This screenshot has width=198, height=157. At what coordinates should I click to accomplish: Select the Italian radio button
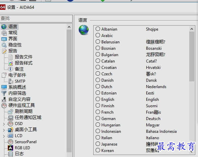(98, 137)
